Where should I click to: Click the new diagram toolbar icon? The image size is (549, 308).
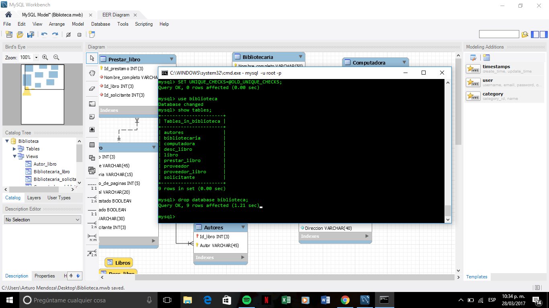[92, 34]
